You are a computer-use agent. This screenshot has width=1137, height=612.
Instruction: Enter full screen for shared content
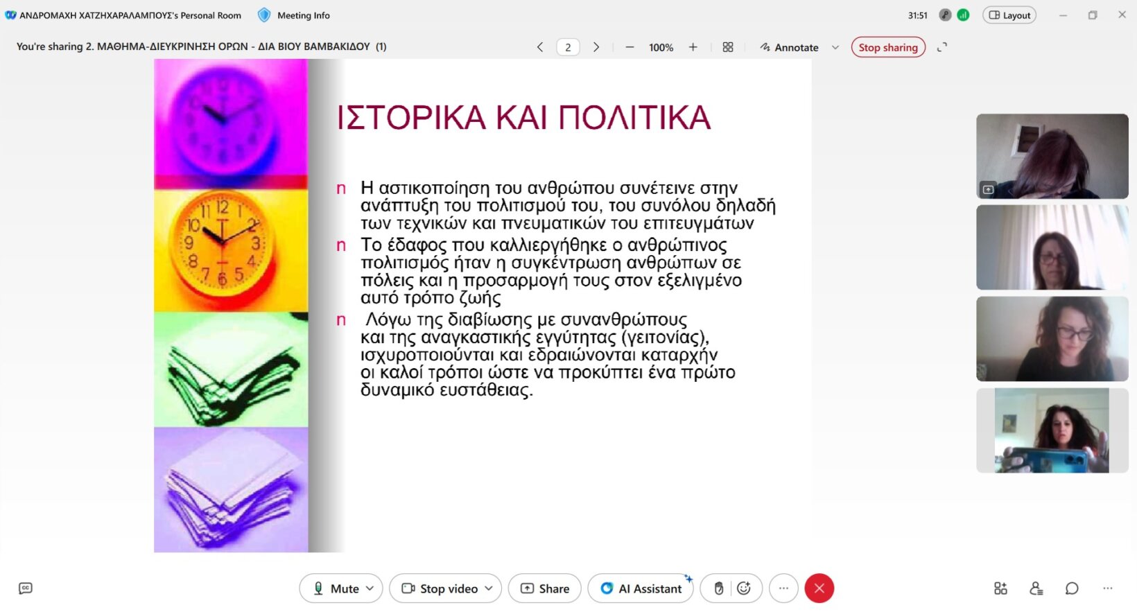point(941,47)
